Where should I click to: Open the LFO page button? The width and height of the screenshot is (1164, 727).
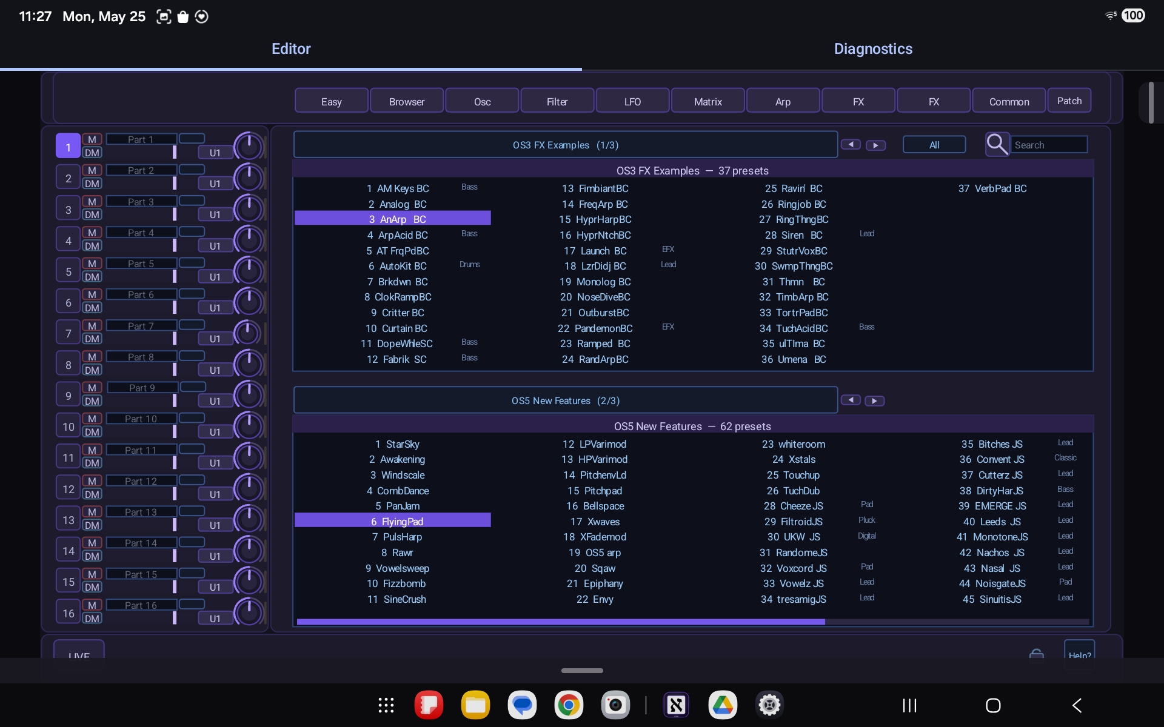click(633, 101)
